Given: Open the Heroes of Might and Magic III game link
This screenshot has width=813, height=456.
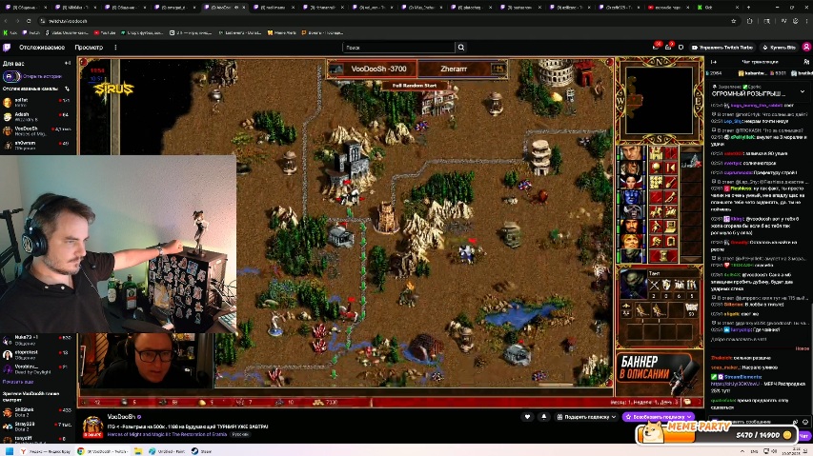Looking at the screenshot, I should pyautogui.click(x=167, y=434).
